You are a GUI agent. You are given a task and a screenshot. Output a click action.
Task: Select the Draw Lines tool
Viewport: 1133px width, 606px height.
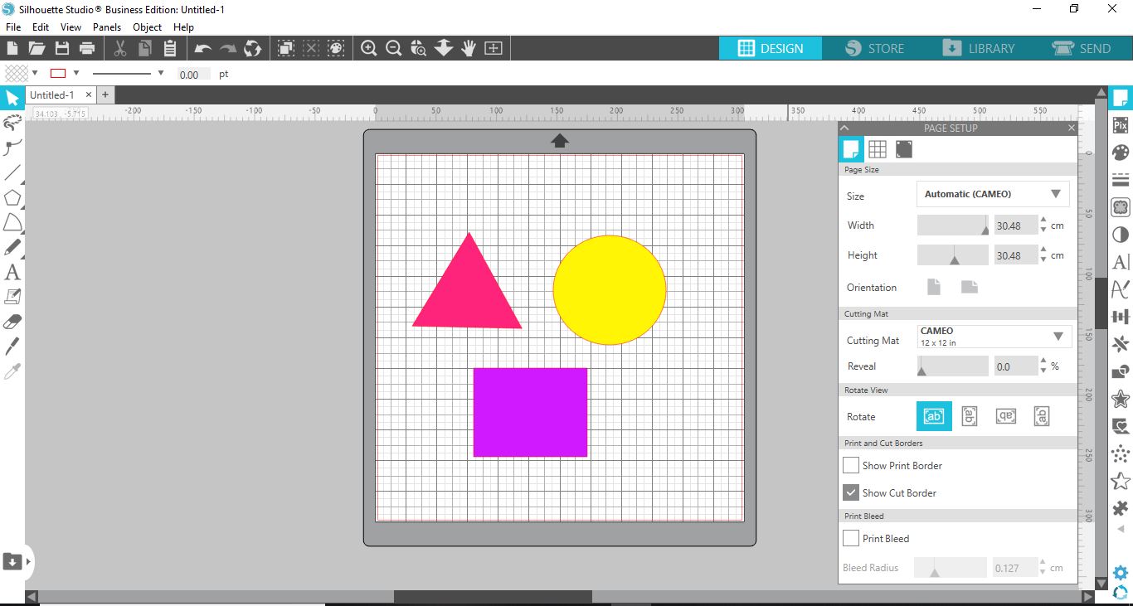click(12, 172)
